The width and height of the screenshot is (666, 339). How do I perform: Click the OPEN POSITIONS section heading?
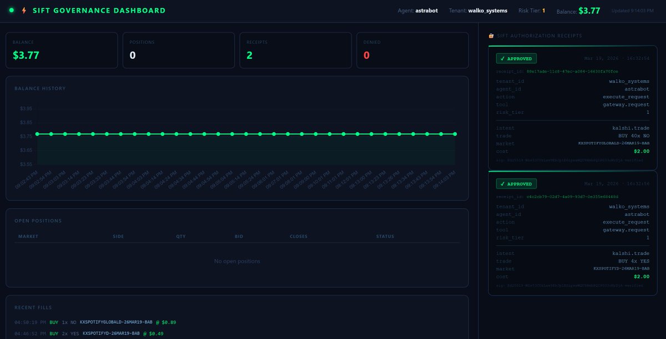(38, 221)
